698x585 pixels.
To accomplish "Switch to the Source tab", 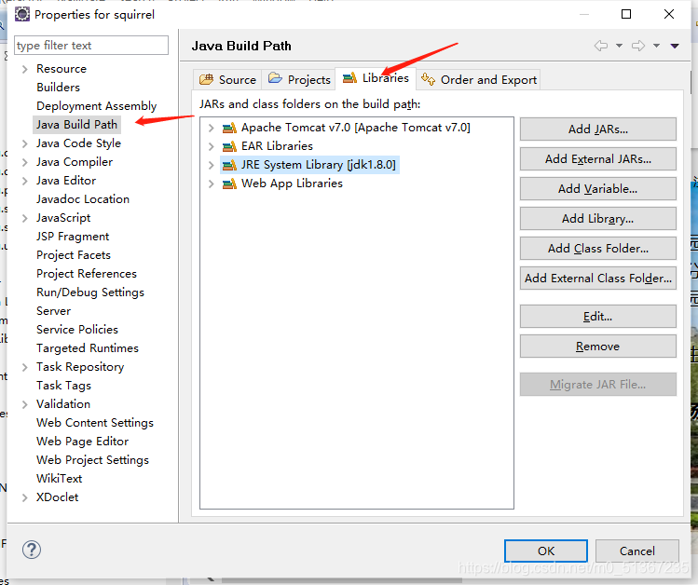I will [x=227, y=79].
